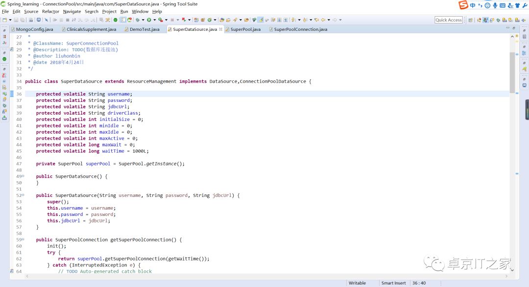Minimize the editor area pane

[x=507, y=28]
